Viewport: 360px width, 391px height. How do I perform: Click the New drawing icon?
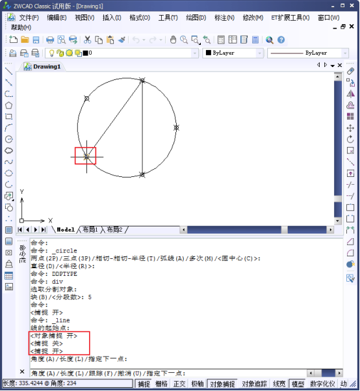tap(13, 40)
